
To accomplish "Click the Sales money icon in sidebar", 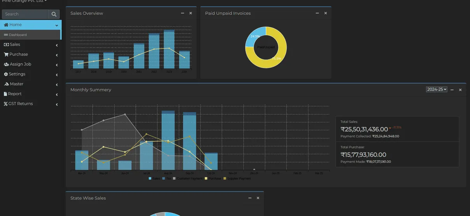I will pos(6,45).
